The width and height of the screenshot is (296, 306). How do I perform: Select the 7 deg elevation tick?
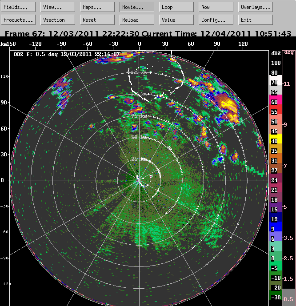285,166
